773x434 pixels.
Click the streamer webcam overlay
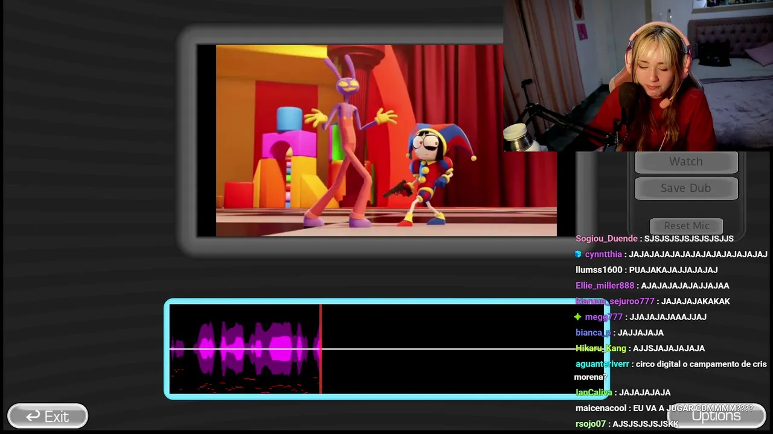(638, 75)
